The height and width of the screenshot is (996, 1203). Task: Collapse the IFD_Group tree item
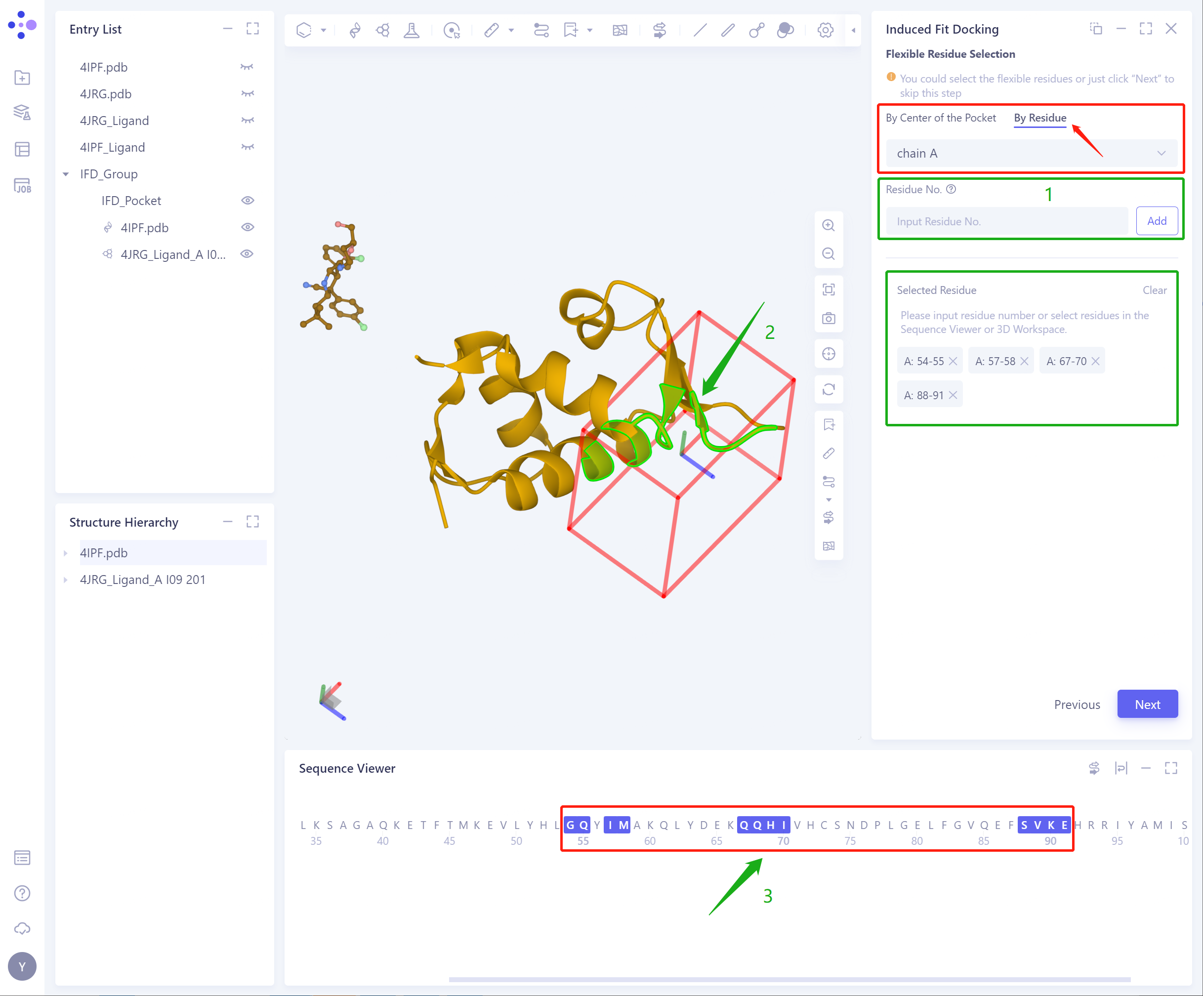pos(65,174)
